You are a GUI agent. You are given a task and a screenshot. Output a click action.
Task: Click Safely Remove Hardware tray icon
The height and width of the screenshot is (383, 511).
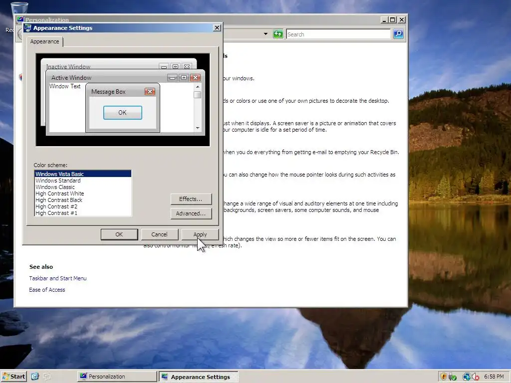pos(452,377)
